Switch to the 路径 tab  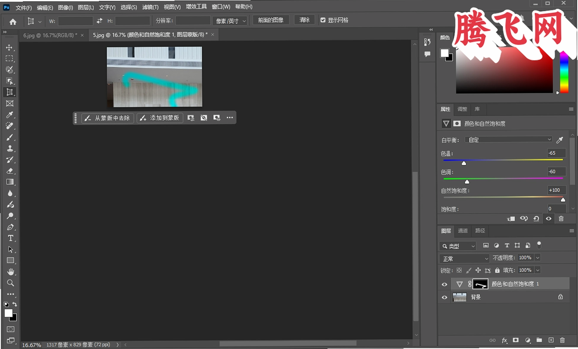[x=480, y=231]
